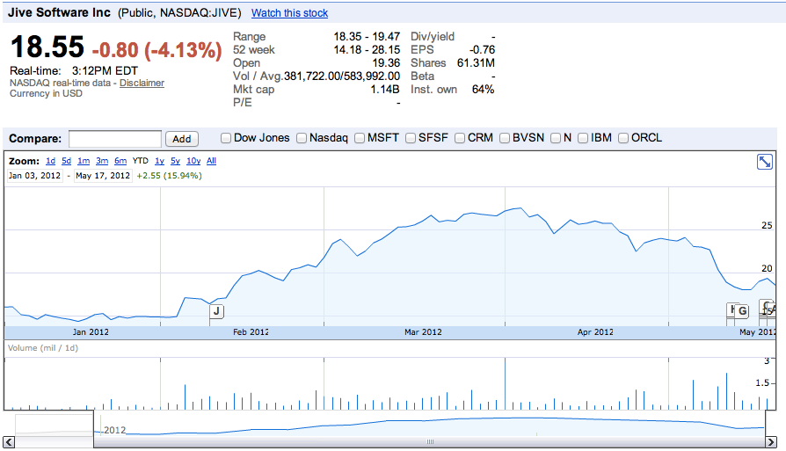Viewport: 786px width, 451px height.
Task: Toggle the ORCL comparison checkbox
Action: point(623,138)
